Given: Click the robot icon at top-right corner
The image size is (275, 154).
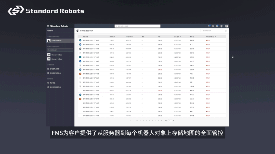Looking at the screenshot, I should 227,26.
